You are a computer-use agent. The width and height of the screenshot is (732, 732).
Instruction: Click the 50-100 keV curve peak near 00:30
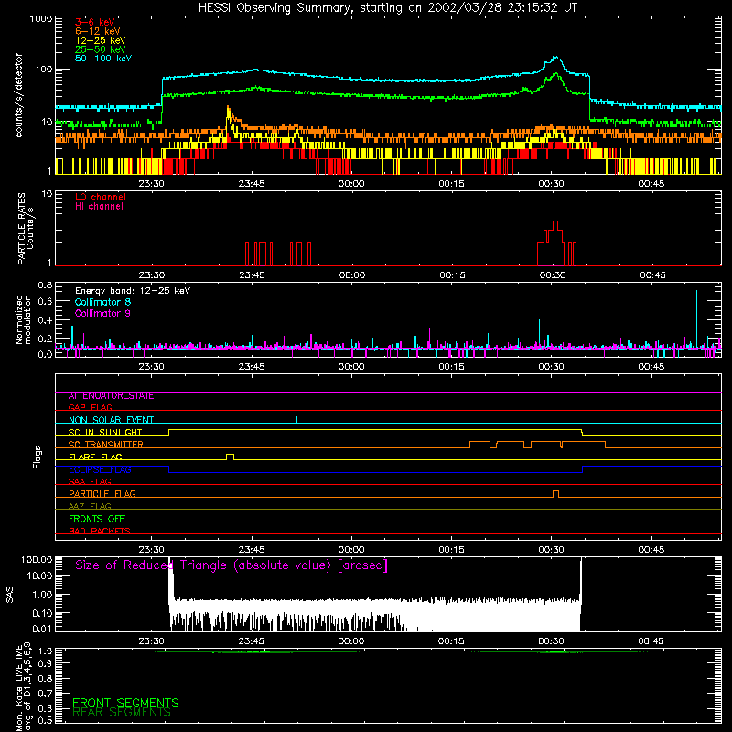(555, 58)
